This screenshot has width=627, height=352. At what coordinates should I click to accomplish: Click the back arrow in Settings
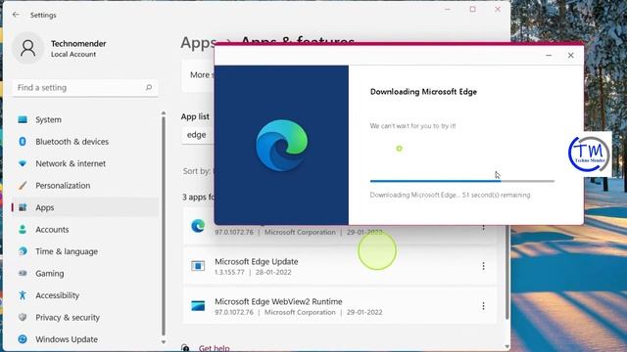pyautogui.click(x=16, y=15)
